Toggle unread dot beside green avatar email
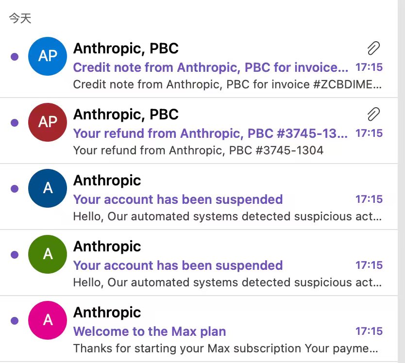This screenshot has height=363, width=405. [15, 255]
